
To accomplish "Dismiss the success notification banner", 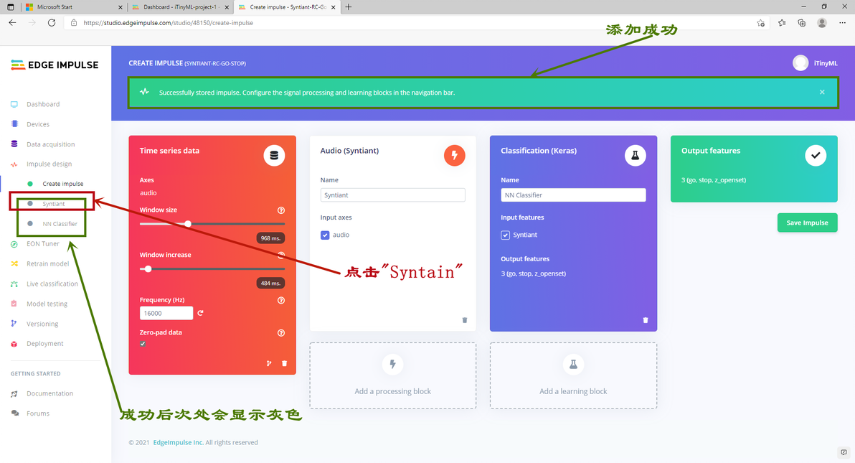I will [x=822, y=93].
